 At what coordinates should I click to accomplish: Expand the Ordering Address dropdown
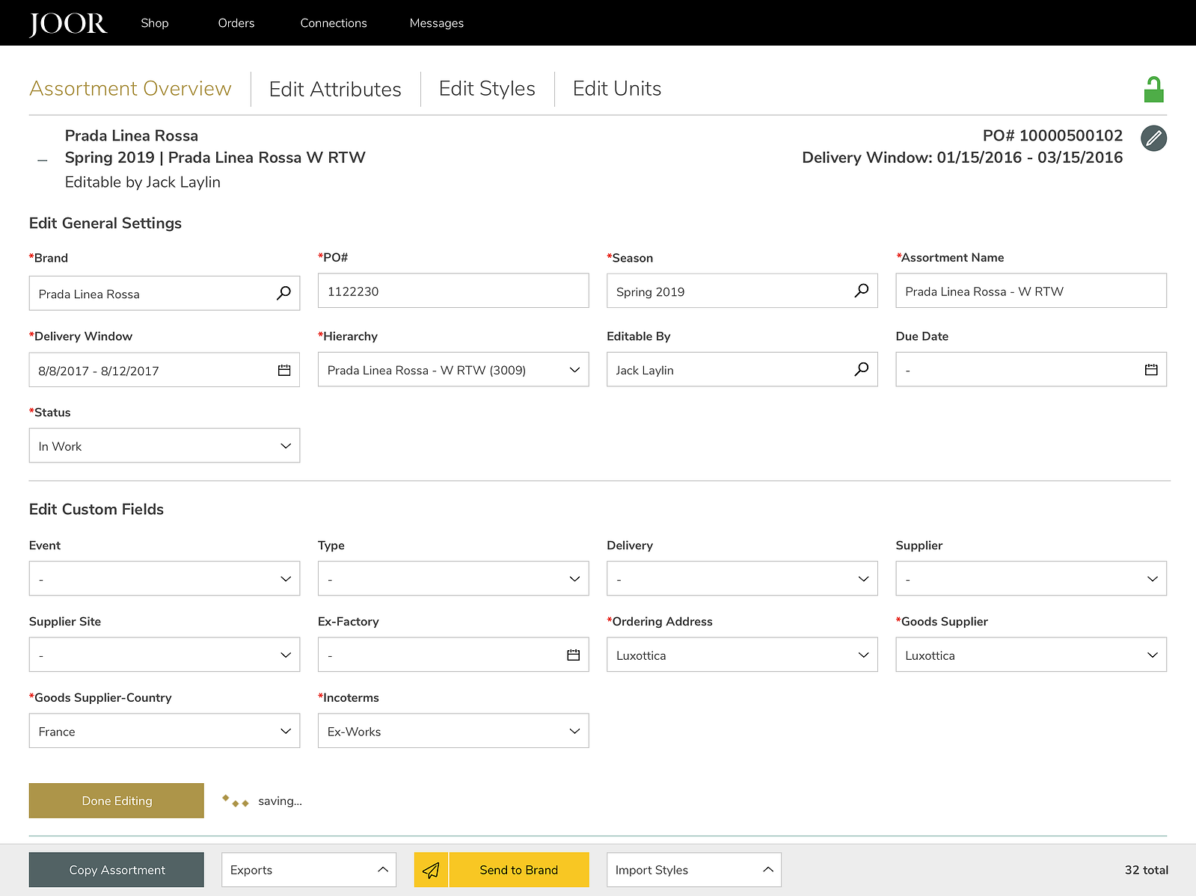tap(742, 655)
